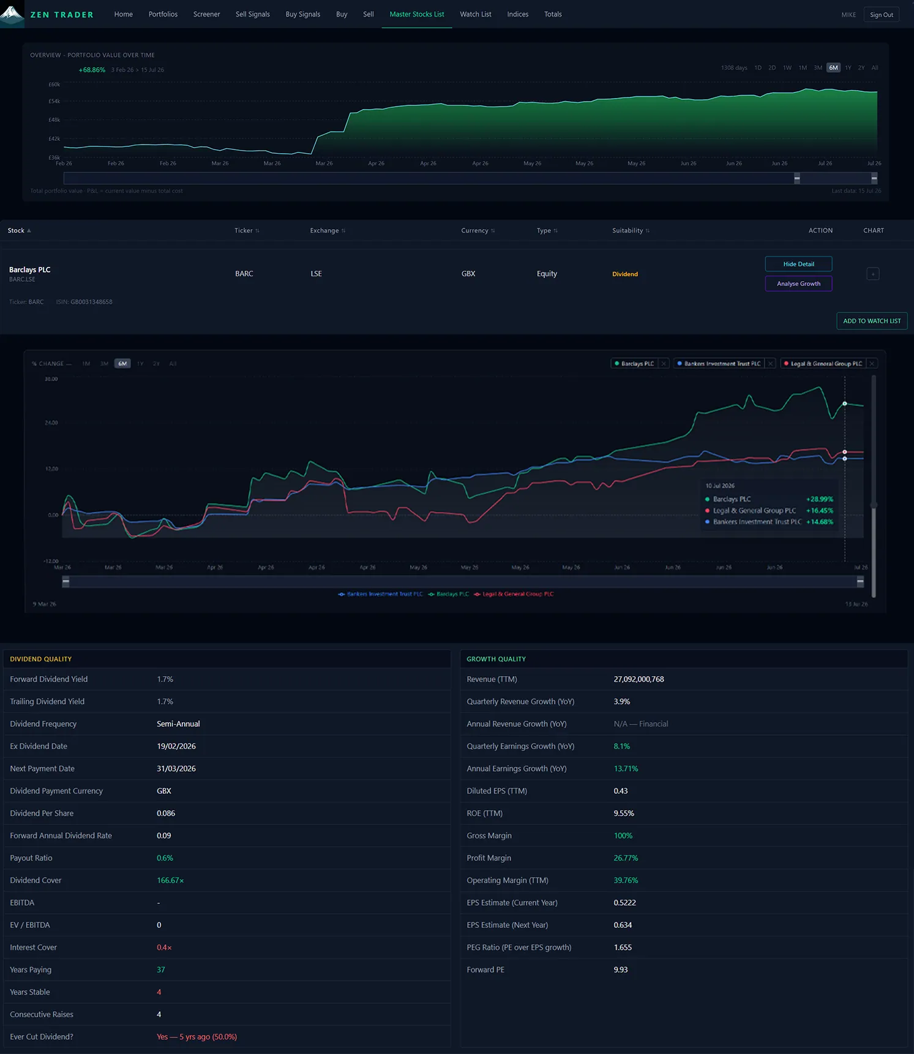Viewport: 914px width, 1054px height.
Task: Toggle Bankers Investment Trust PLC in chart legend
Action: coord(380,594)
